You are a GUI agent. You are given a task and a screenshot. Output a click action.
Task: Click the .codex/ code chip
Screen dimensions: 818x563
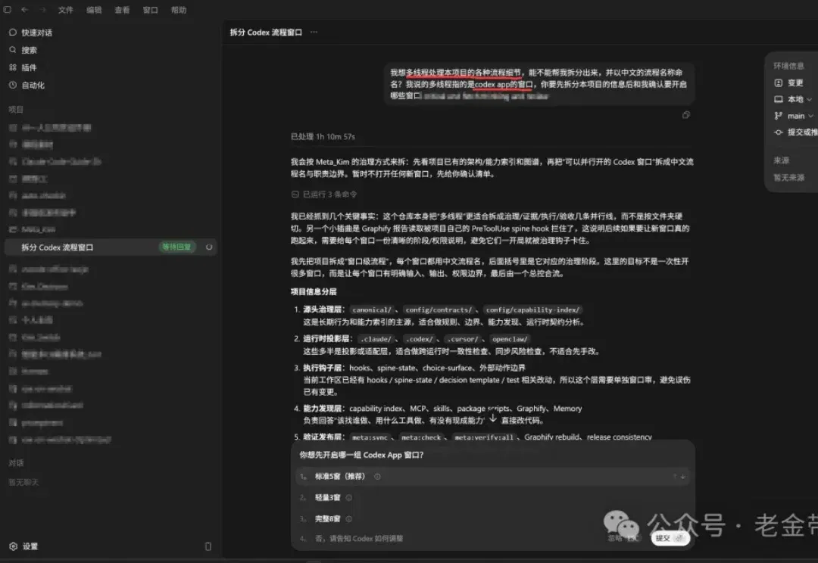(419, 339)
